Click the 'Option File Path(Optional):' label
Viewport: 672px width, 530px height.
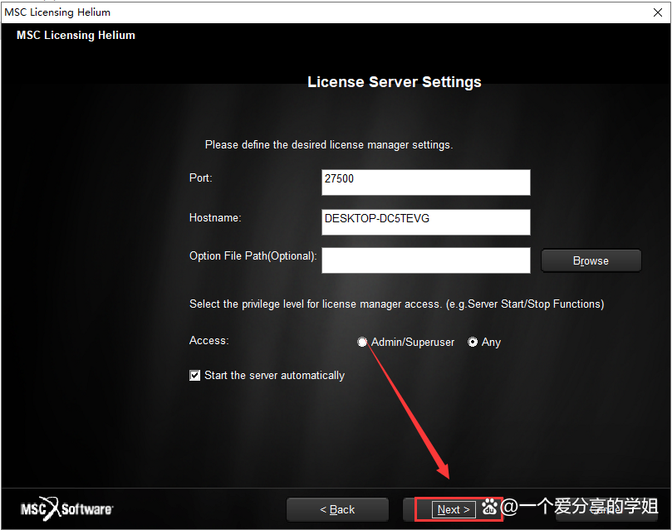click(253, 255)
